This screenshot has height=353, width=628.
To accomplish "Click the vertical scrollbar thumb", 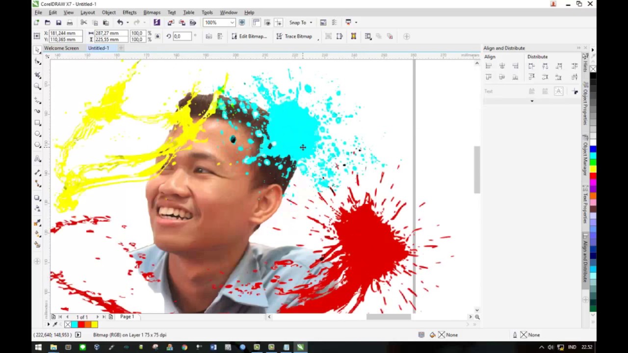I will coord(477,170).
